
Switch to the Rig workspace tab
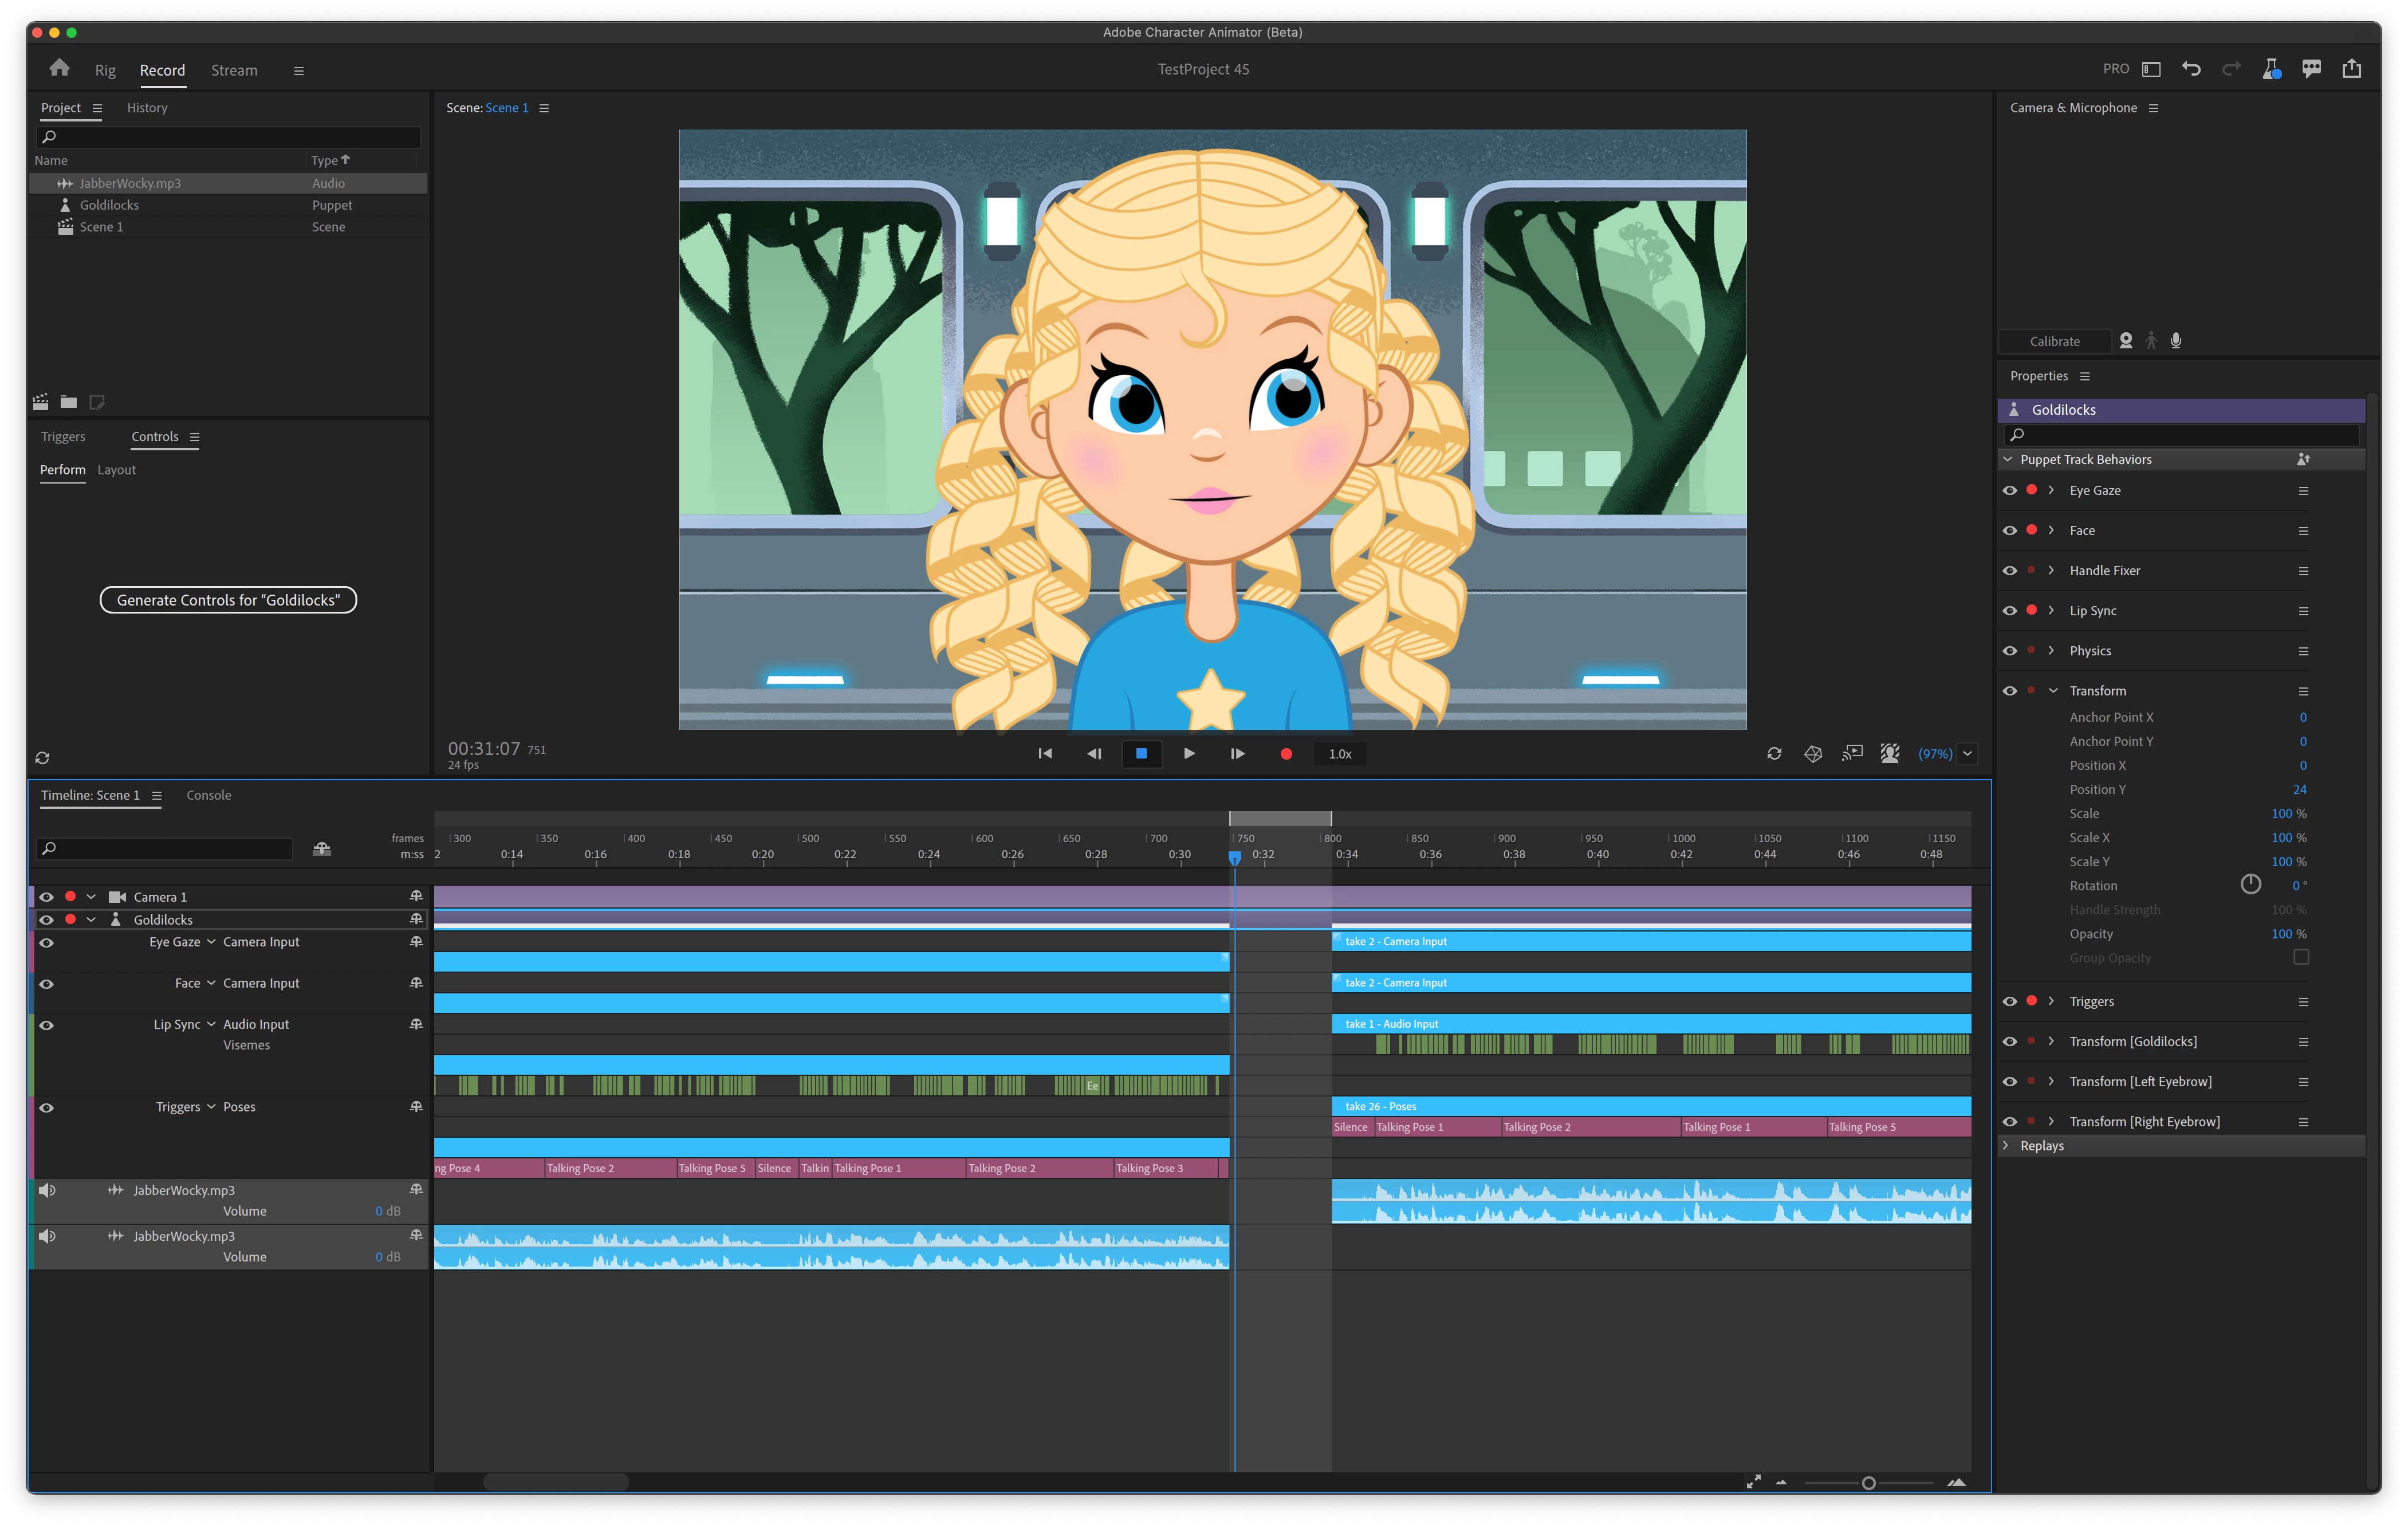pyautogui.click(x=105, y=70)
